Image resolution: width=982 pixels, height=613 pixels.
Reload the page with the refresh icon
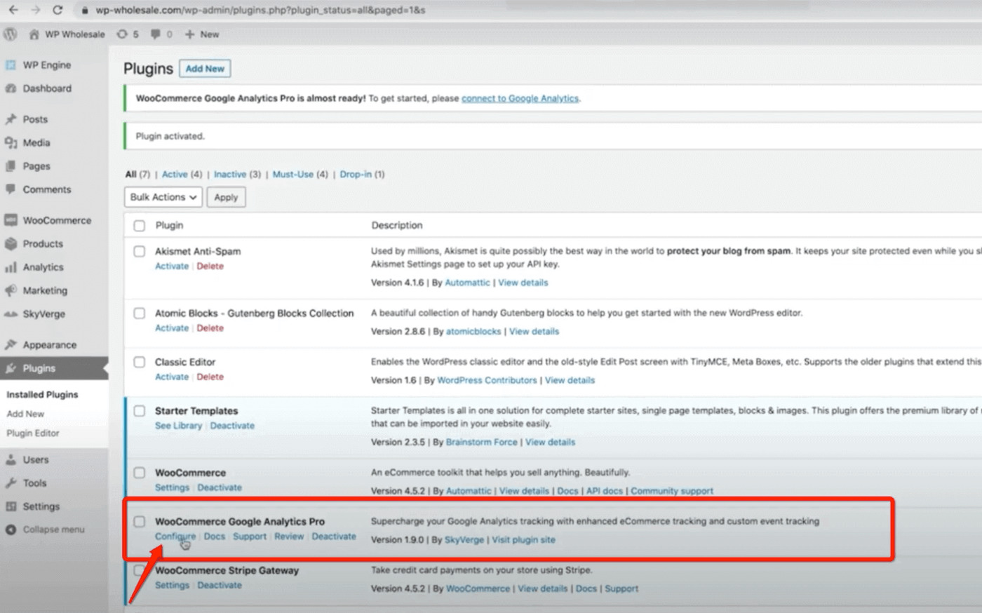(x=58, y=10)
